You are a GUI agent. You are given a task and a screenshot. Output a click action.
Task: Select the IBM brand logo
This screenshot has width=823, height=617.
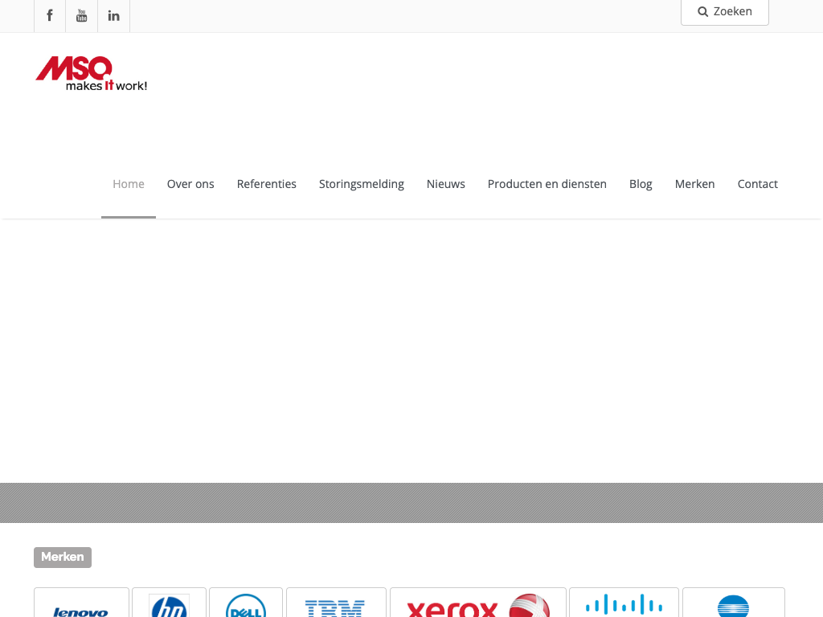click(x=336, y=603)
